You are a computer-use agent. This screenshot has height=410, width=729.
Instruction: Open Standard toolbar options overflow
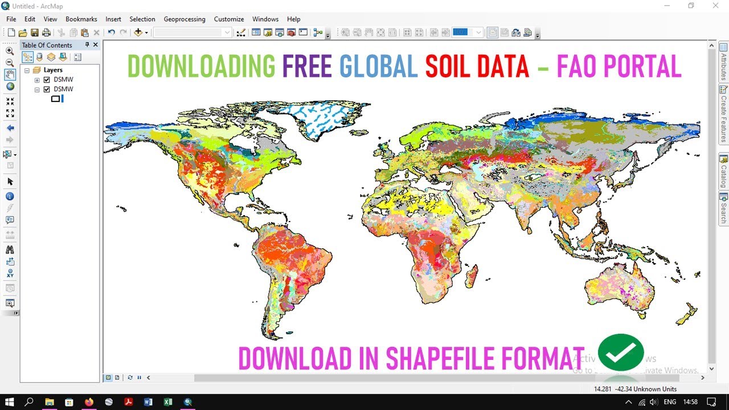click(x=328, y=35)
